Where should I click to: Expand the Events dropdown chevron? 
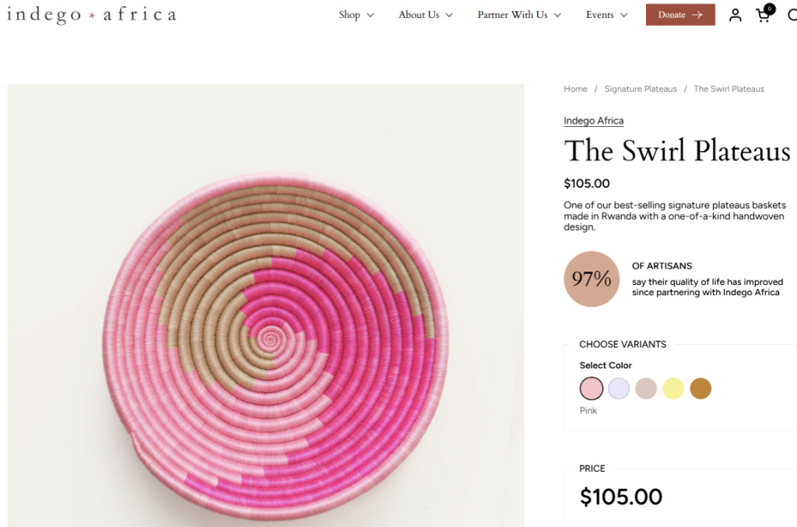click(625, 15)
